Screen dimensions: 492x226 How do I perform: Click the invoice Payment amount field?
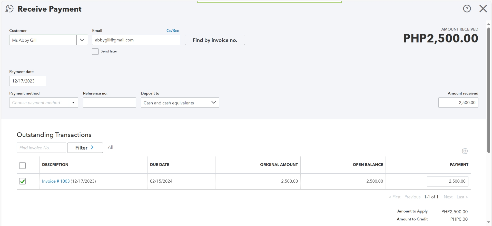point(447,181)
